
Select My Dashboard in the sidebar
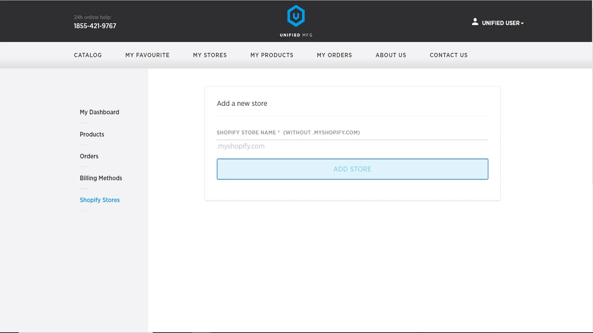coord(99,112)
